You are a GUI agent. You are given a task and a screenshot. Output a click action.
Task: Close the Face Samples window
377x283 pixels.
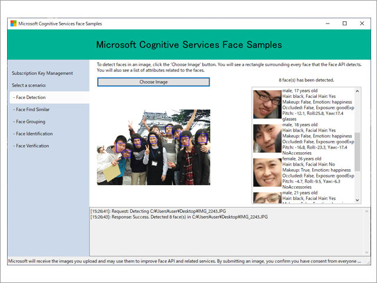point(362,24)
